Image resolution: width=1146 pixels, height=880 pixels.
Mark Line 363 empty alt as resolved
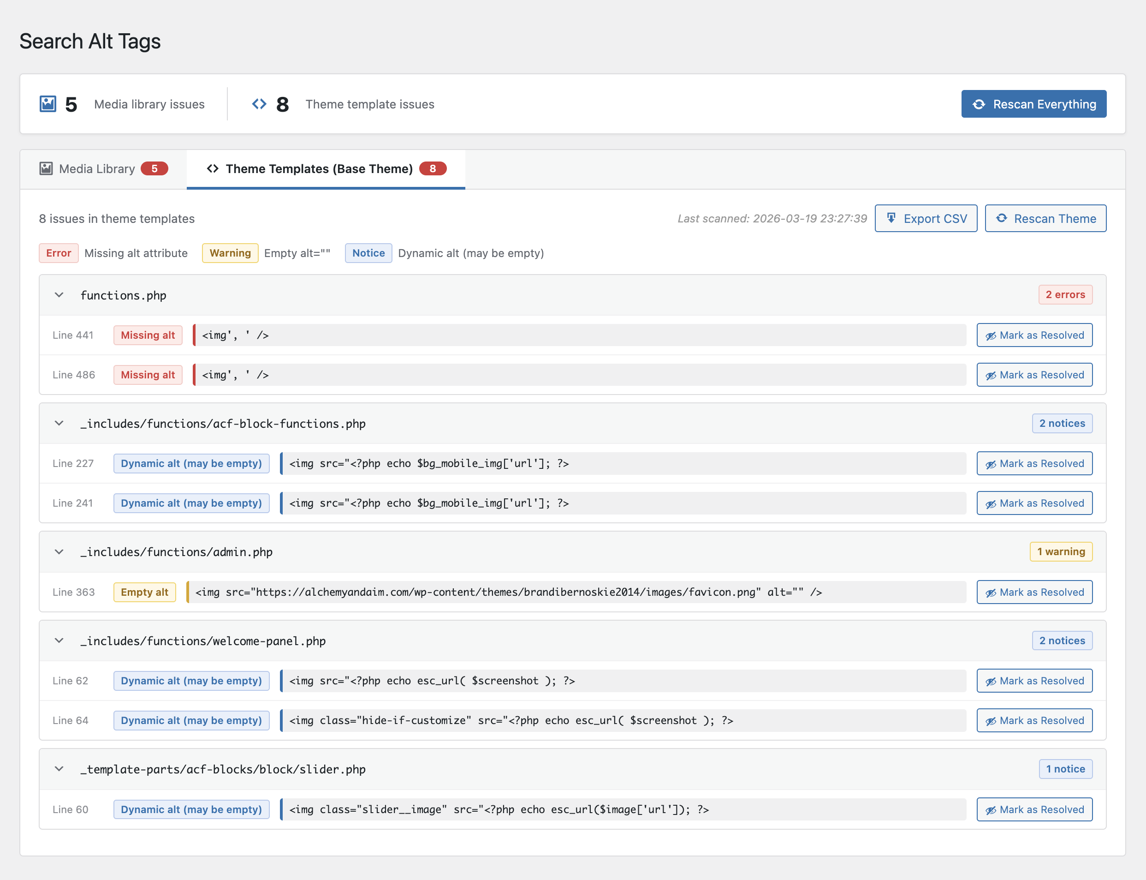[1034, 592]
